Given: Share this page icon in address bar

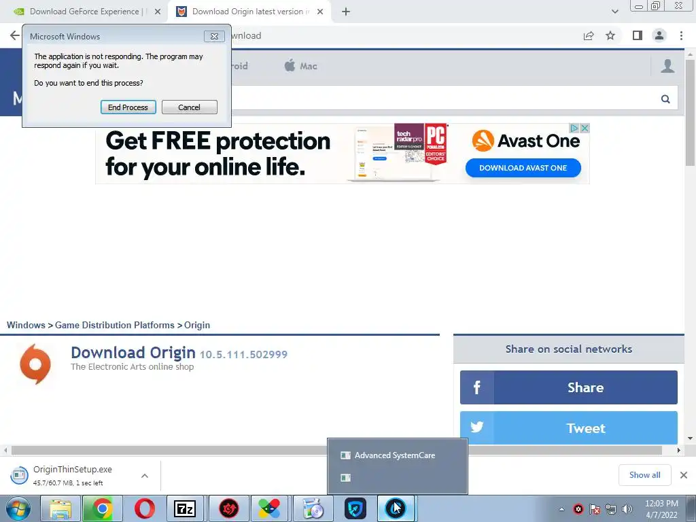Looking at the screenshot, I should [589, 35].
